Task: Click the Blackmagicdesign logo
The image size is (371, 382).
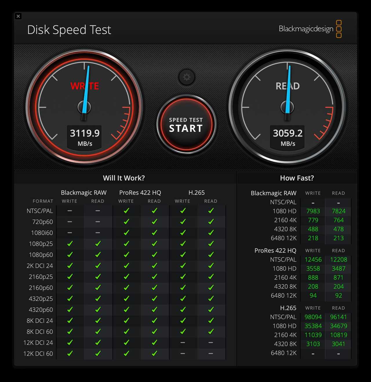Action: [310, 29]
